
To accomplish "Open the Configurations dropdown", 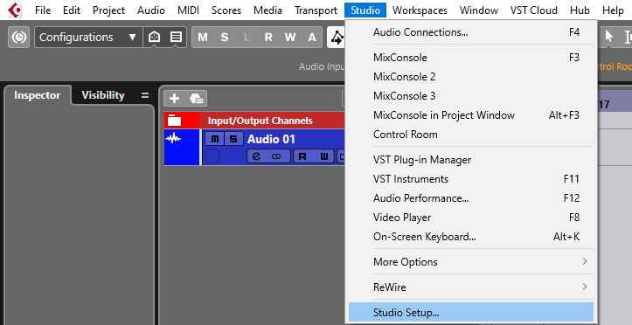I will click(88, 38).
